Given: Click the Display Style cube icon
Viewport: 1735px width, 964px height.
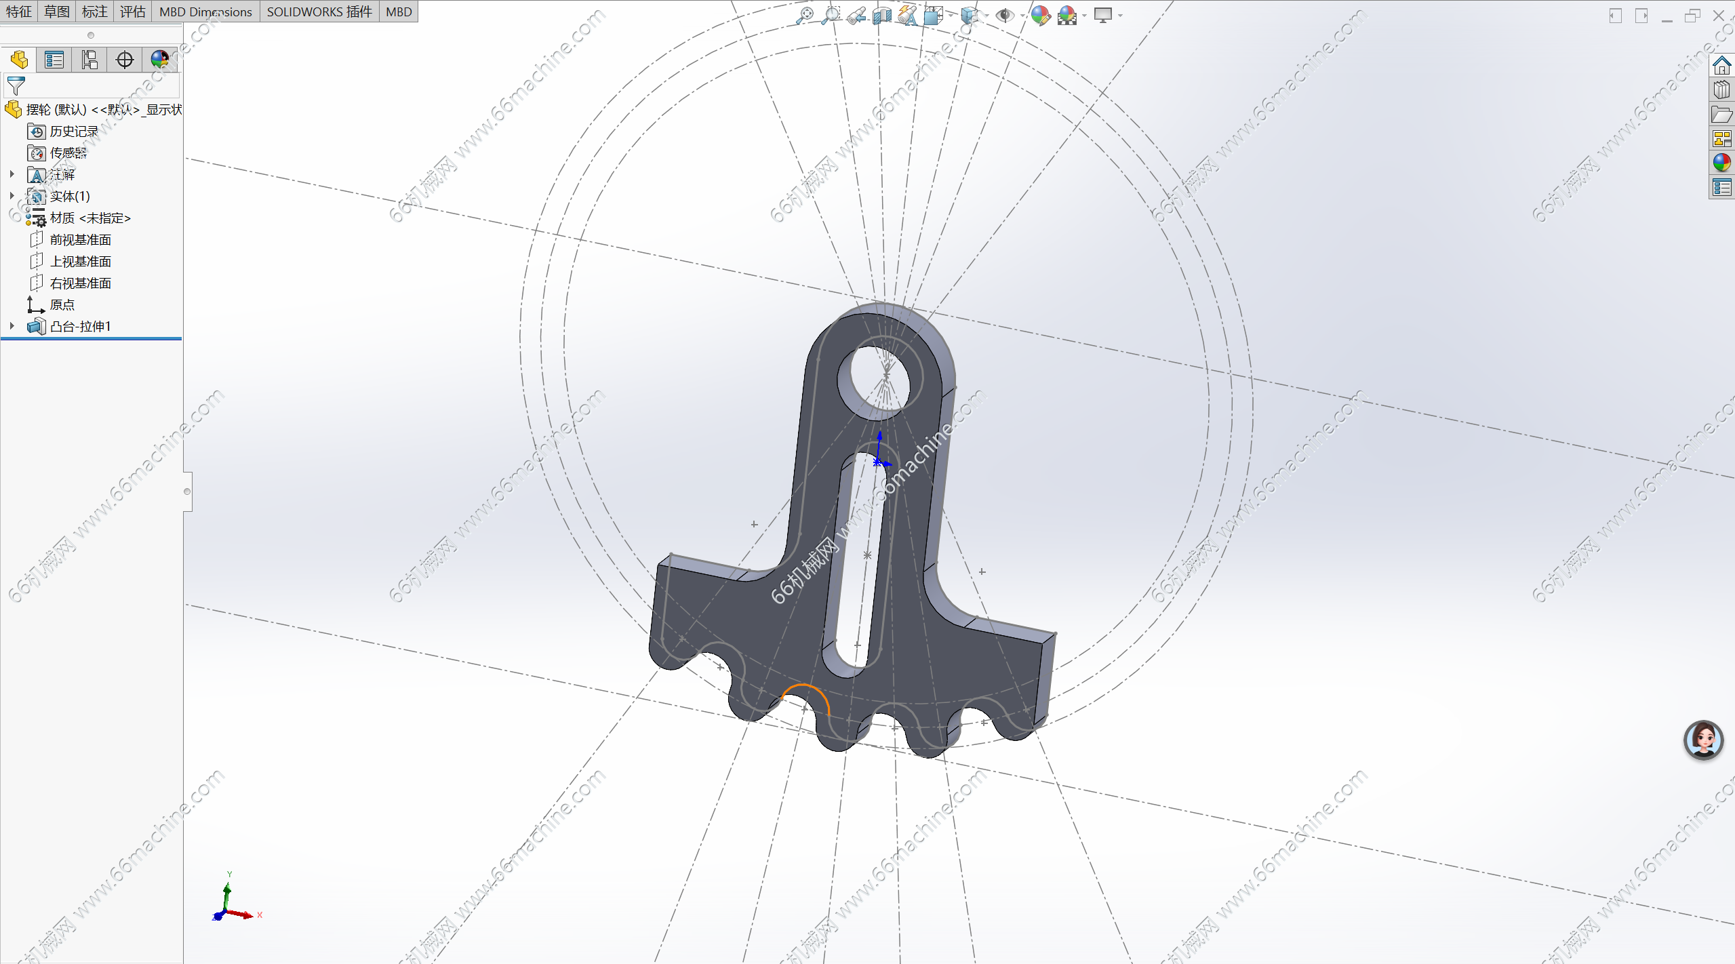Looking at the screenshot, I should point(970,15).
